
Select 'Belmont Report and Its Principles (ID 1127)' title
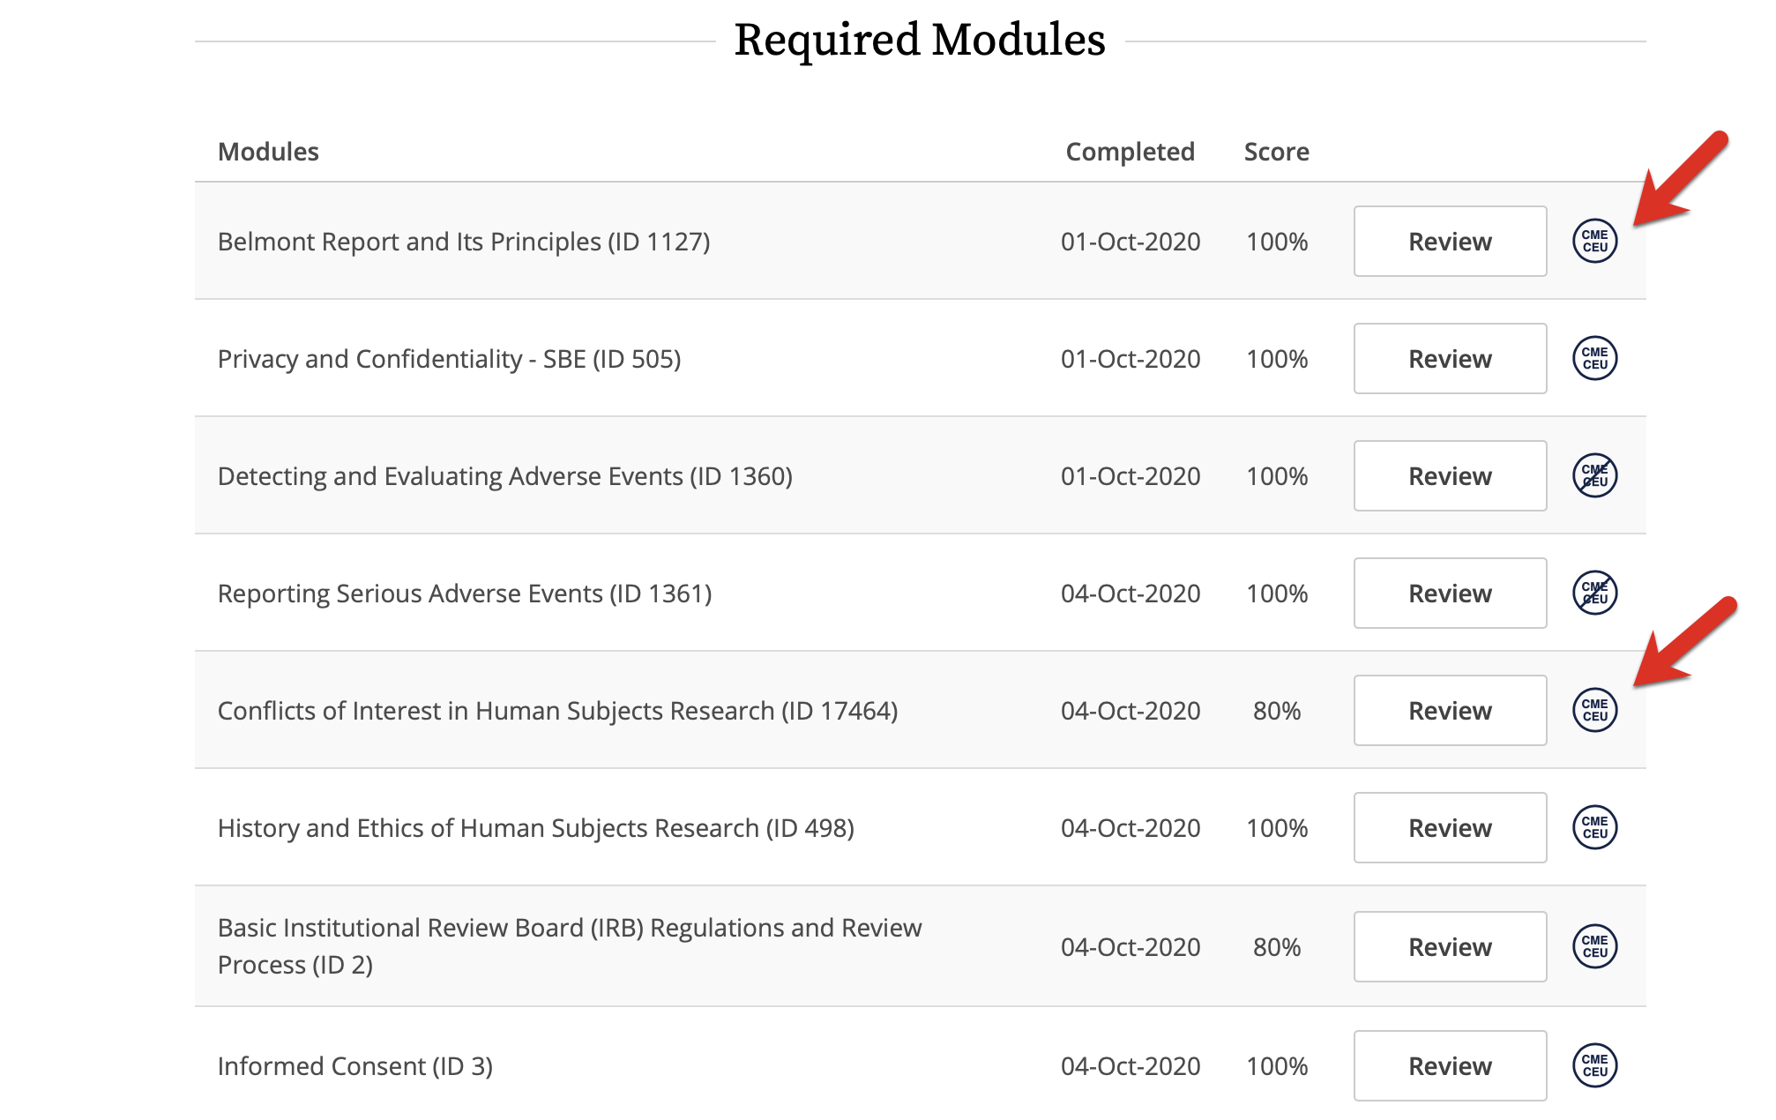coord(464,242)
